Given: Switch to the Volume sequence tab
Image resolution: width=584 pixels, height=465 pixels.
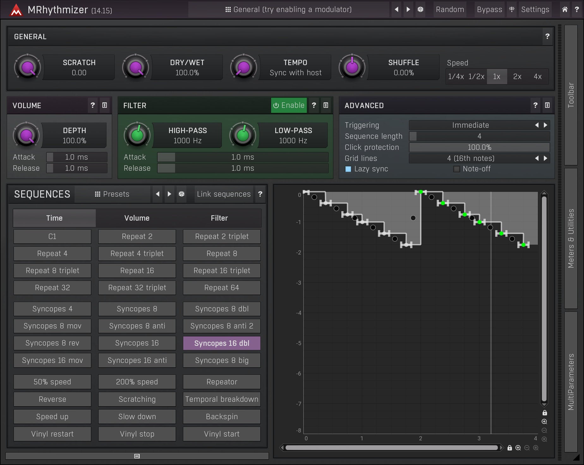Looking at the screenshot, I should tap(137, 218).
